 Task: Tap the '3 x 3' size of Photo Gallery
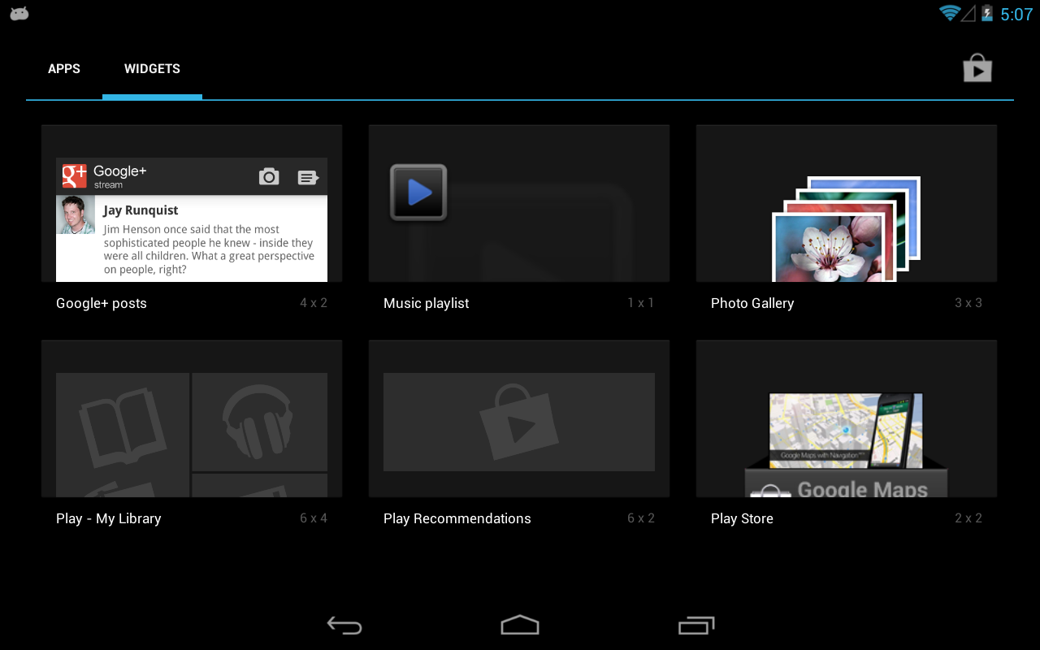(968, 303)
